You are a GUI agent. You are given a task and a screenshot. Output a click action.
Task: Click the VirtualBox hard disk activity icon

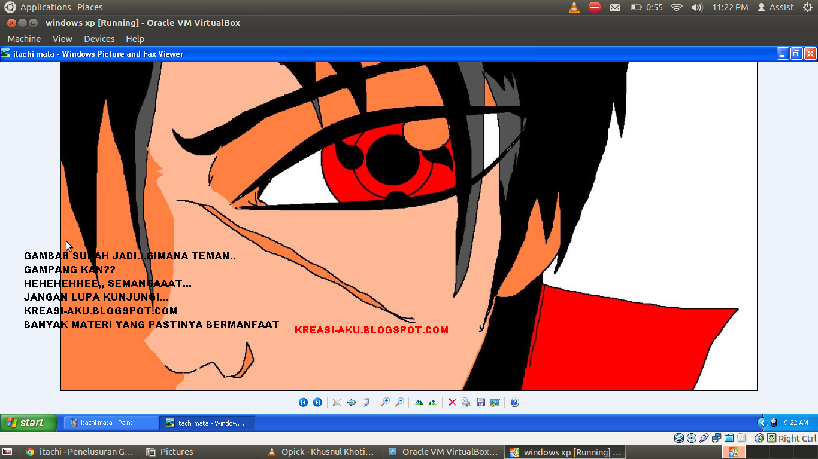(x=679, y=438)
